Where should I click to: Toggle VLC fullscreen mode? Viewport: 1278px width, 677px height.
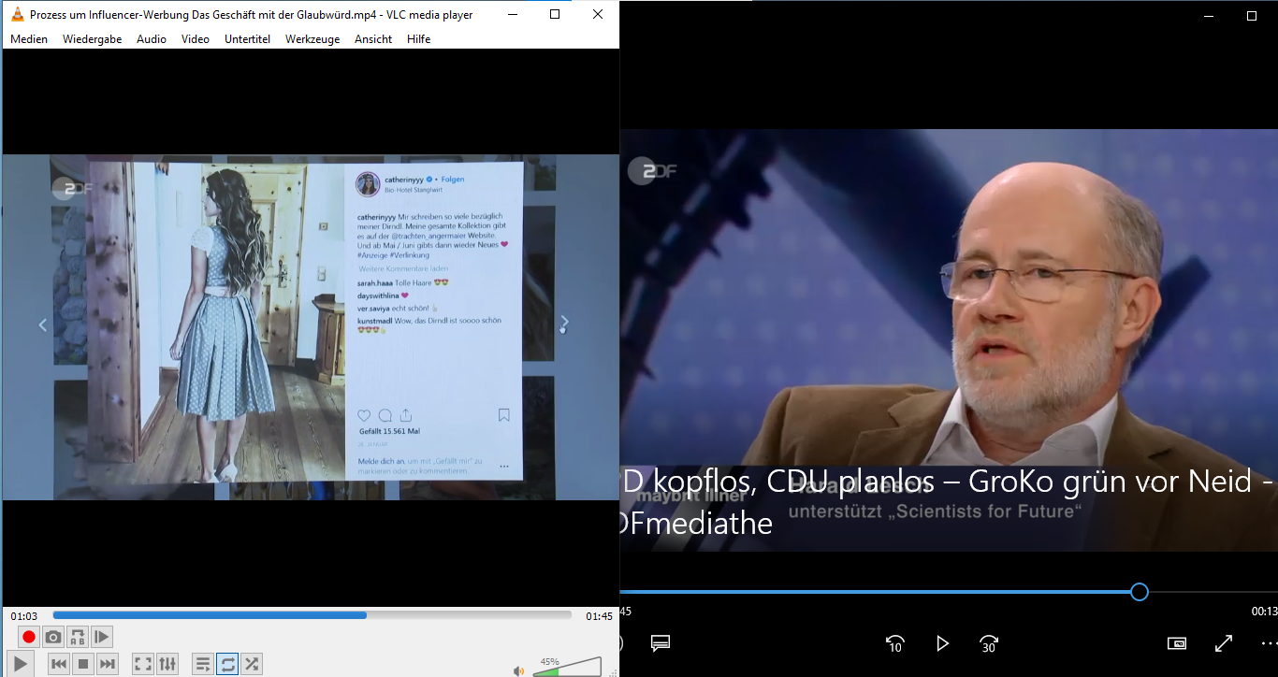tap(142, 664)
